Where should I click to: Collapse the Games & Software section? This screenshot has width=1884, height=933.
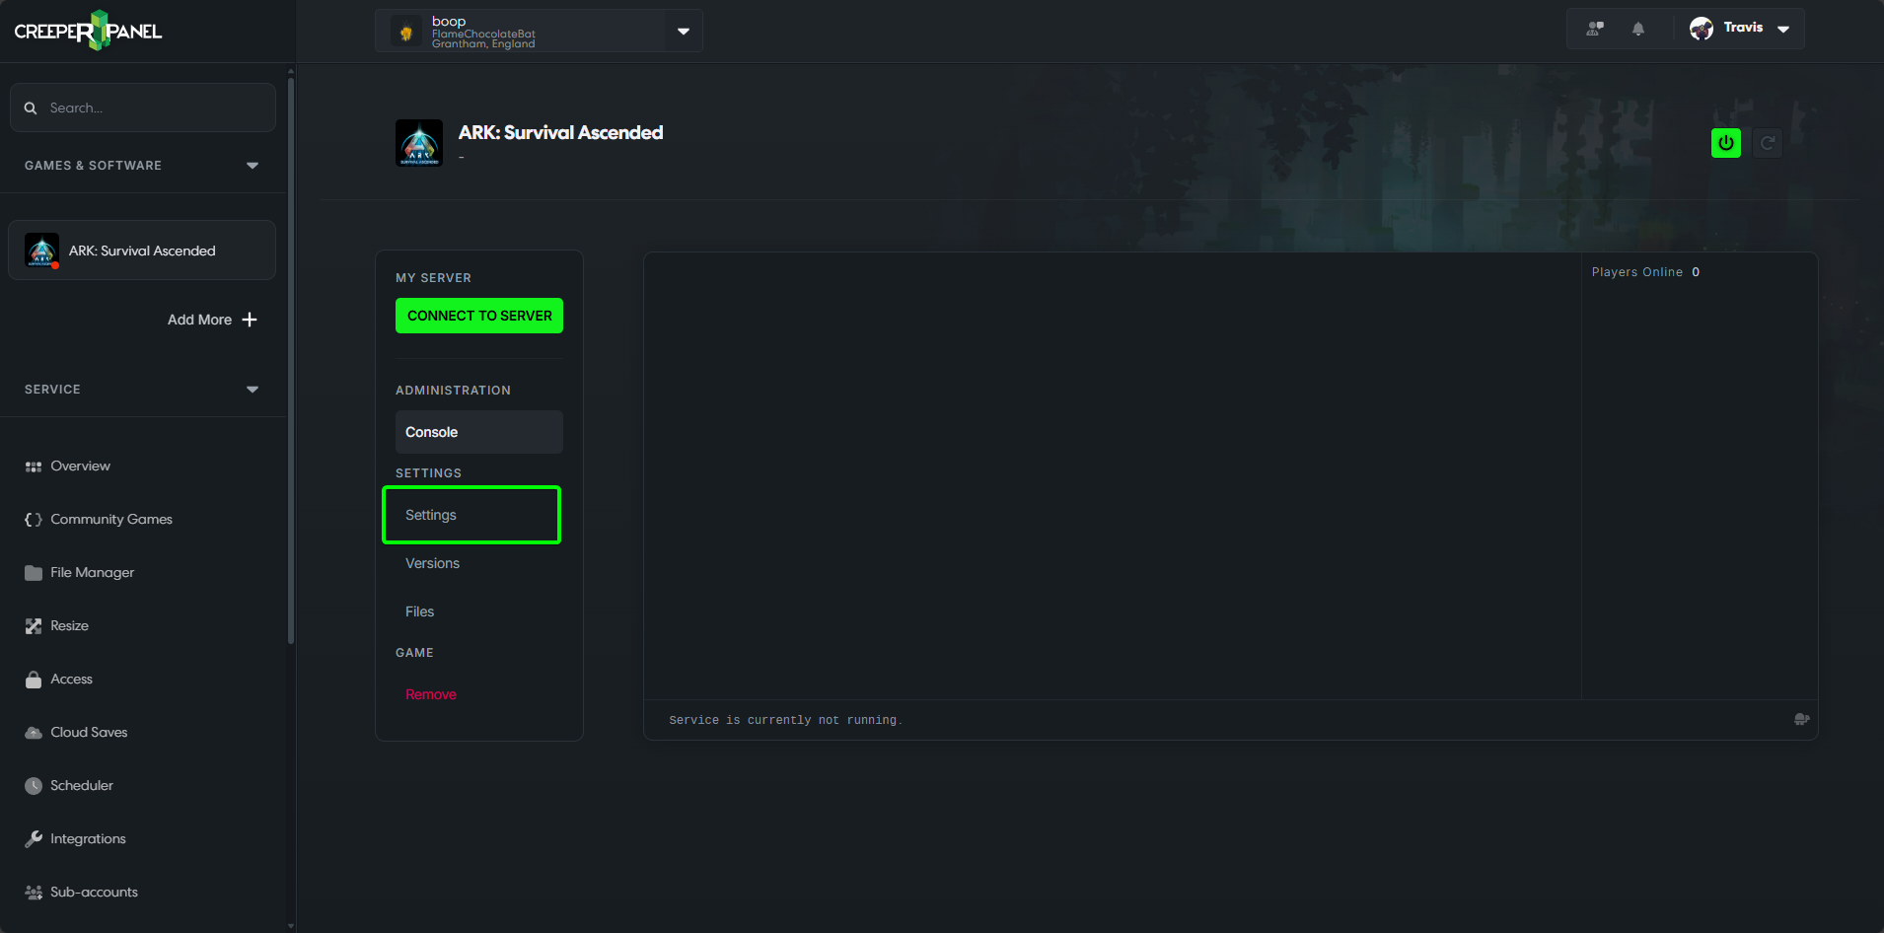pyautogui.click(x=253, y=166)
